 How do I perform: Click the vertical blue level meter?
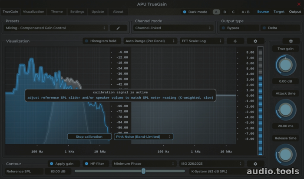click(x=261, y=101)
